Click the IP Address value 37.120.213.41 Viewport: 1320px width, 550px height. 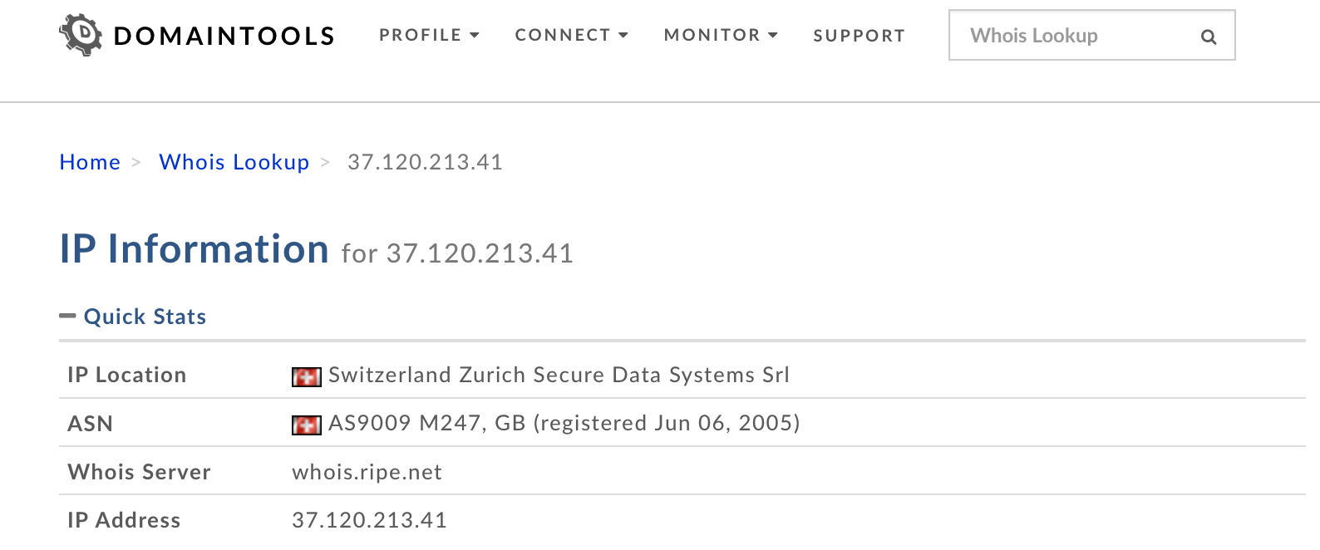click(x=369, y=520)
